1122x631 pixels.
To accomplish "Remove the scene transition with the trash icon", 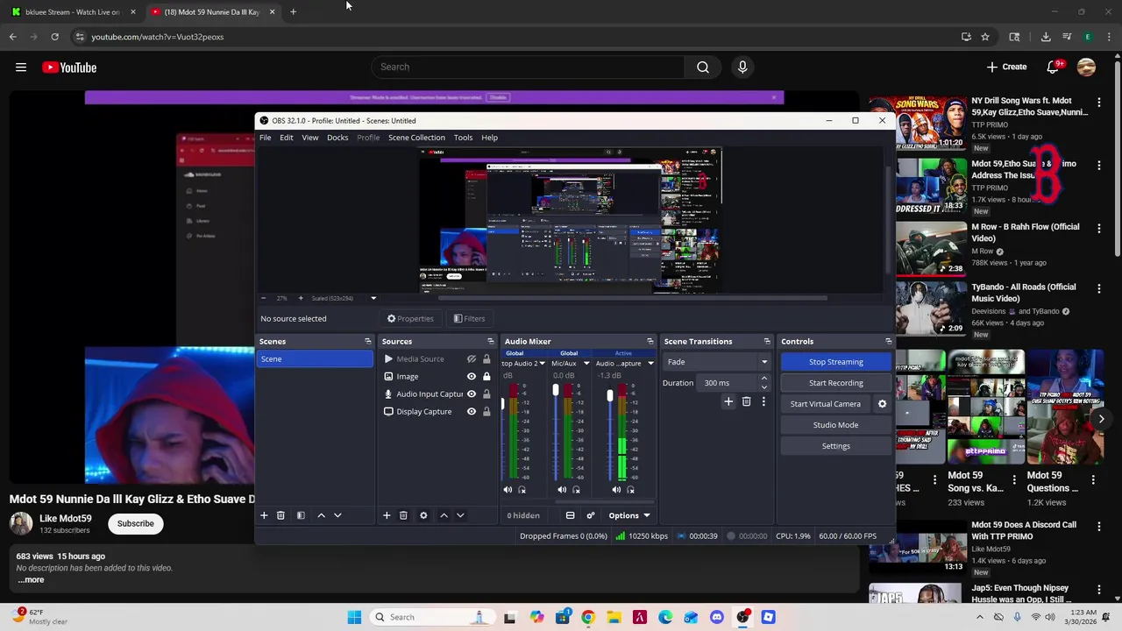I will [746, 401].
